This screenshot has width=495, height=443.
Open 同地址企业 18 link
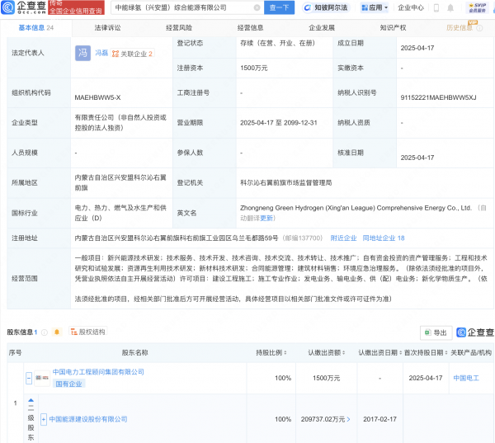click(x=384, y=238)
